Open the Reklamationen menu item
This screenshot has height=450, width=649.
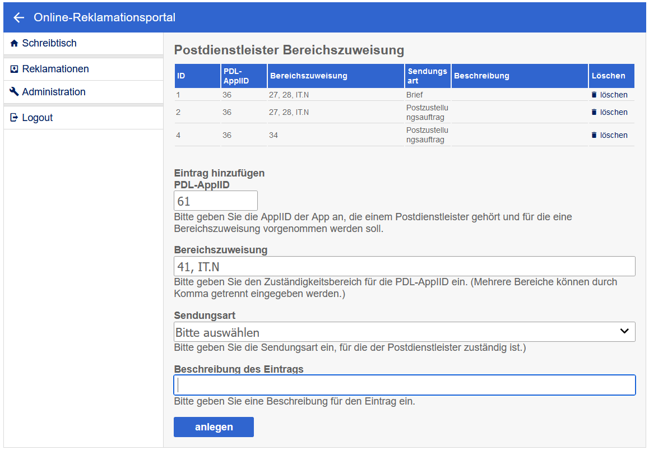55,69
